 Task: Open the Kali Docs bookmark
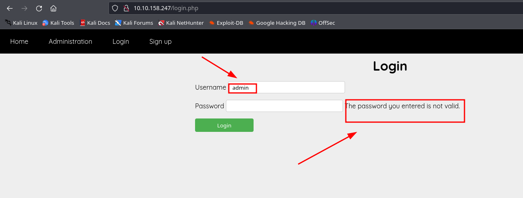95,23
